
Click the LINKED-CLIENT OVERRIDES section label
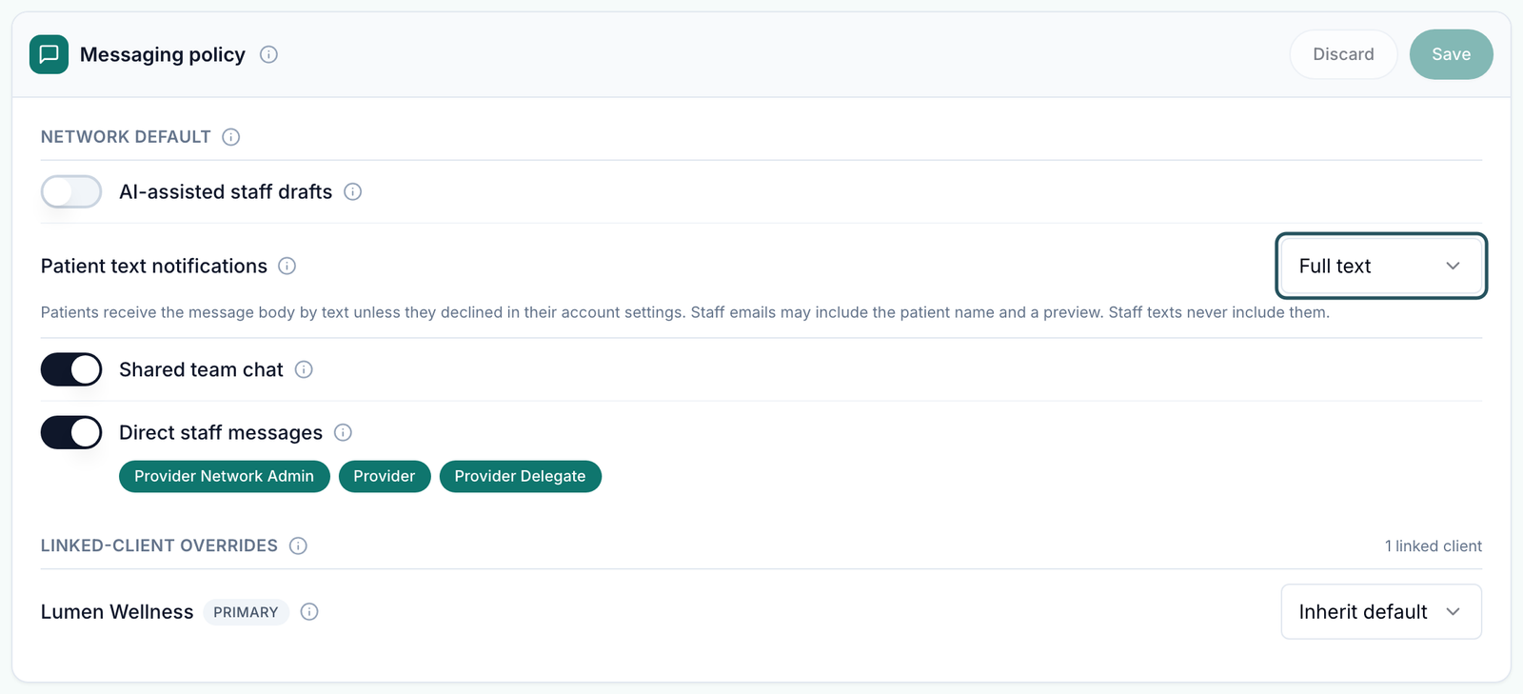coord(159,545)
